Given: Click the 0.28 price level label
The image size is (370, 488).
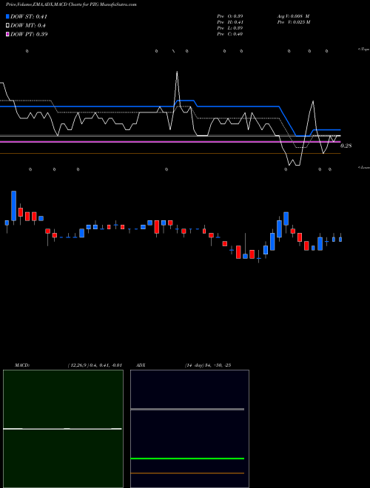Looking at the screenshot, I should (x=346, y=146).
